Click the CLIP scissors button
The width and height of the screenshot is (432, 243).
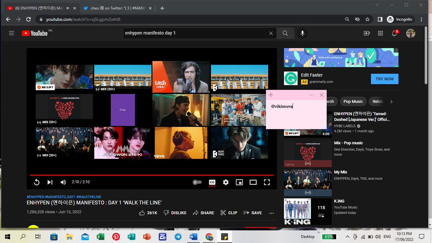pos(229,213)
